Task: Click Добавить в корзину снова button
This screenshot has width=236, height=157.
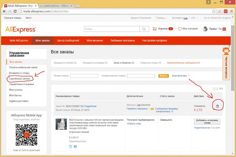Action: click(207, 122)
